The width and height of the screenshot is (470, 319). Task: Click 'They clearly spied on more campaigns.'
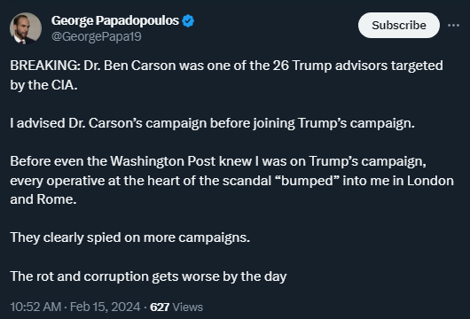point(129,237)
